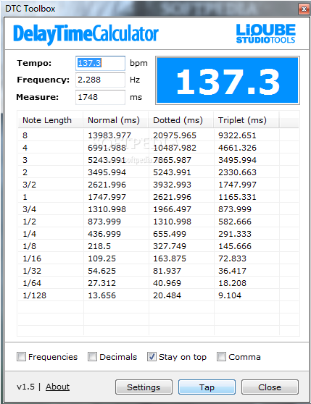Select the dotted value 10487.982

(175, 148)
